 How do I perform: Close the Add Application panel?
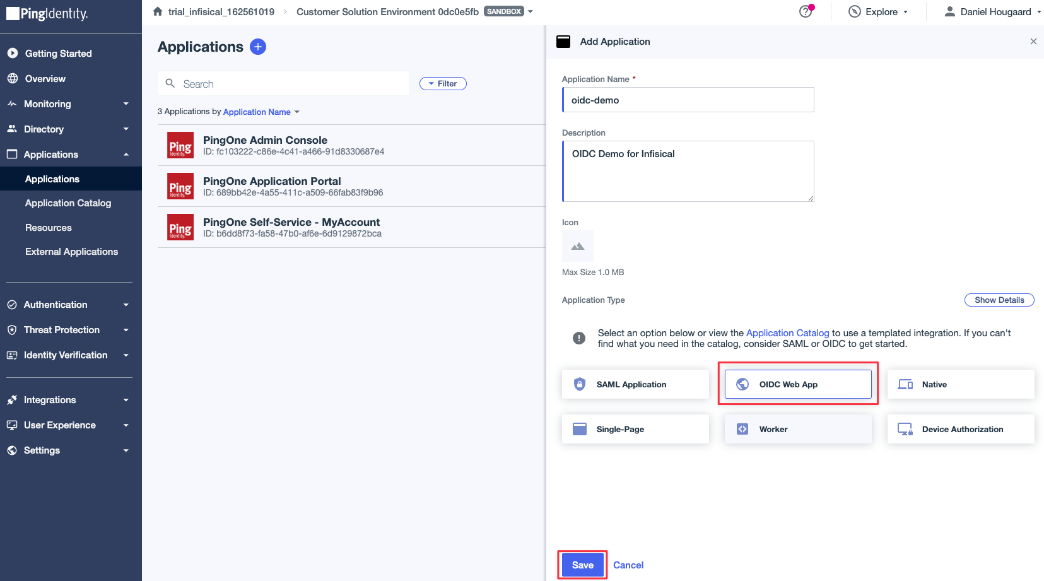pos(1033,42)
